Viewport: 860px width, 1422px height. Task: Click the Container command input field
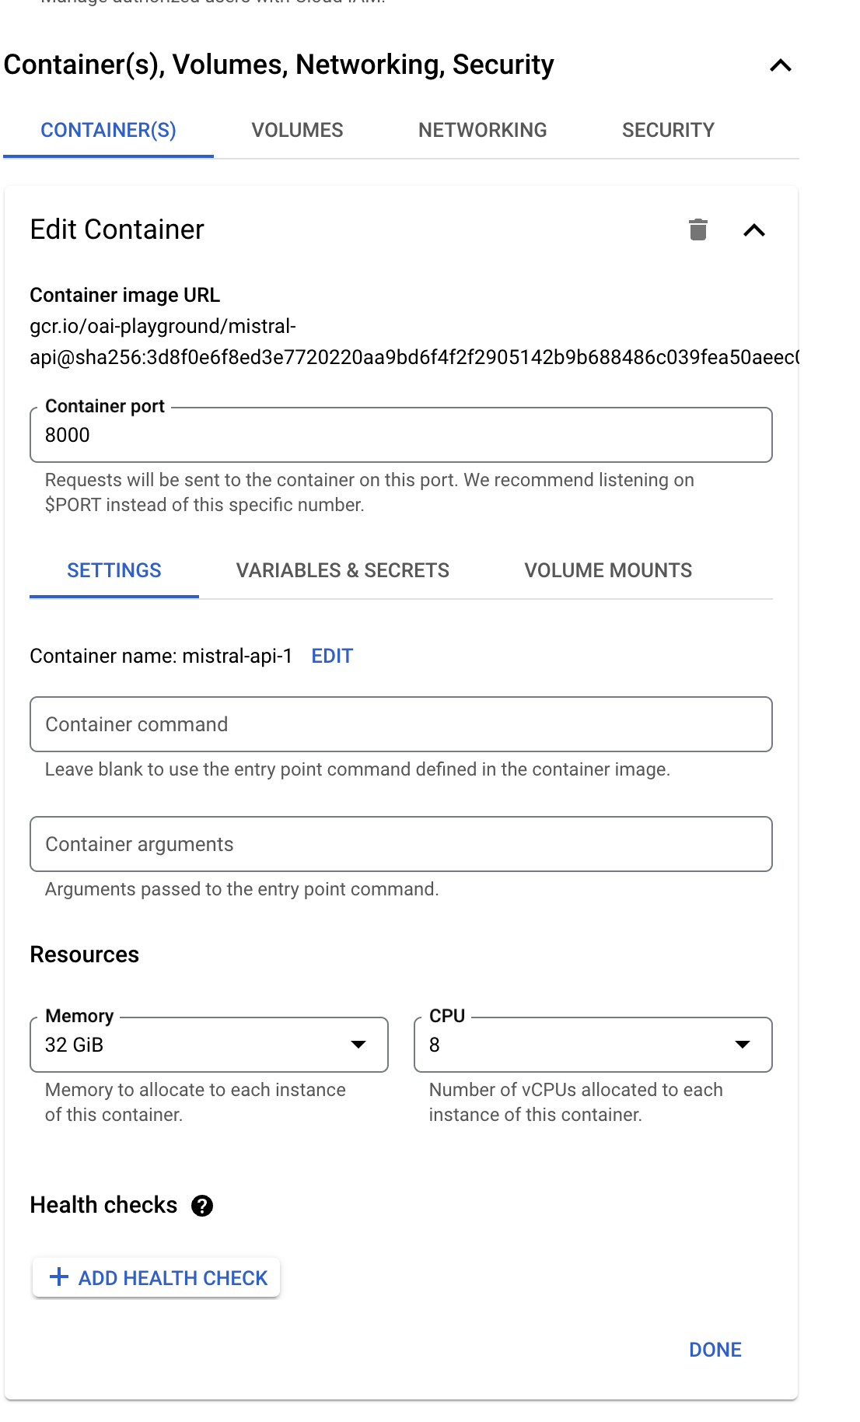point(401,724)
